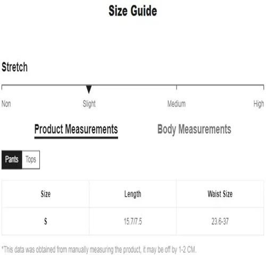Select the S size cell

[x=46, y=222]
